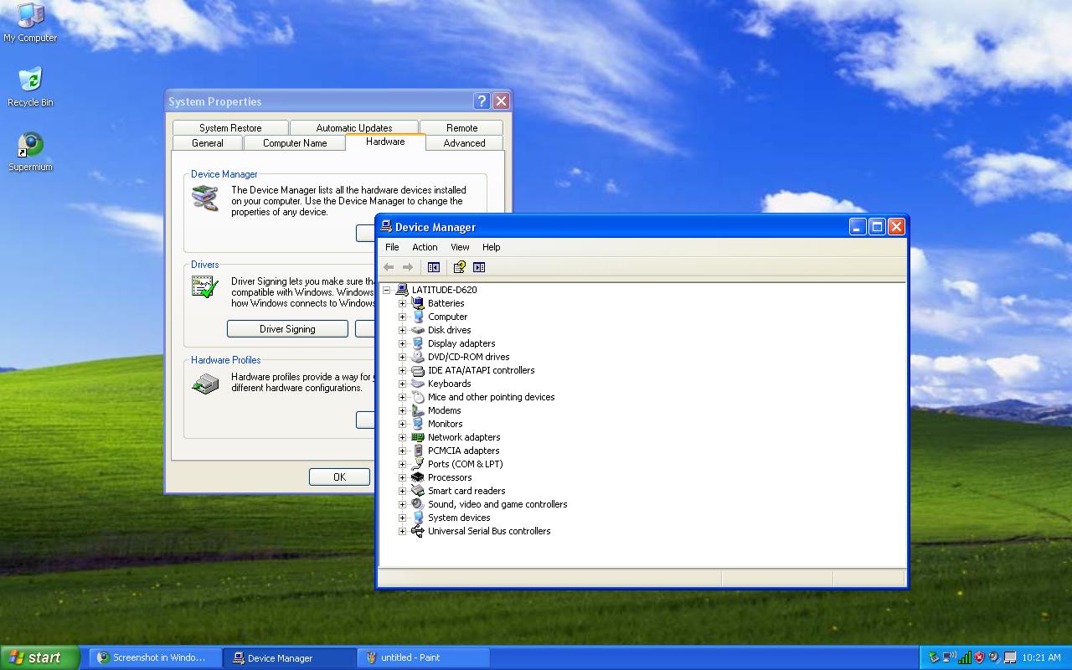Click OK in System Properties
This screenshot has height=670, width=1072.
coord(339,477)
